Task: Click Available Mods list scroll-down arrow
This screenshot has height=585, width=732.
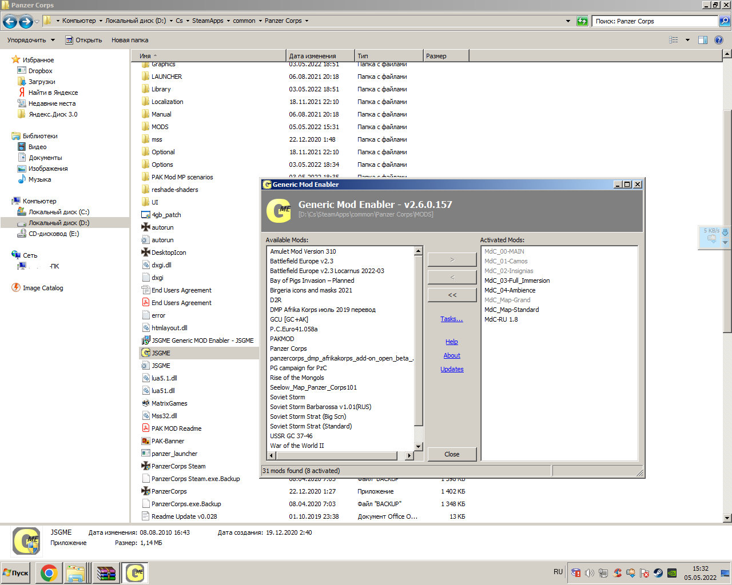Action: pyautogui.click(x=418, y=446)
